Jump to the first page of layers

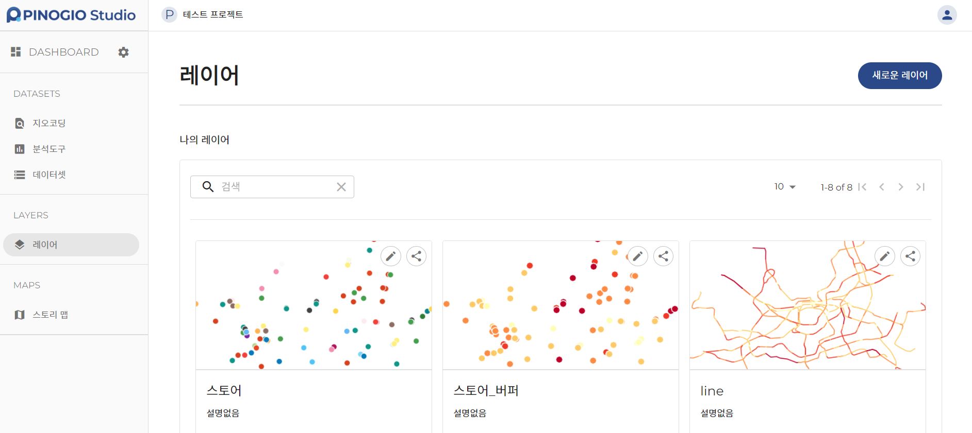862,187
